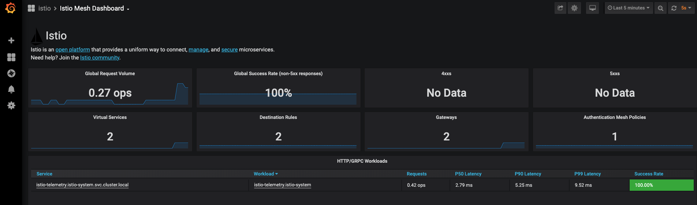
Task: Click the Create plus icon in sidebar
Action: coord(11,40)
